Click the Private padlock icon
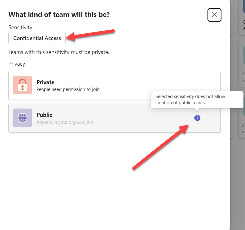The image size is (245, 230). tap(23, 85)
